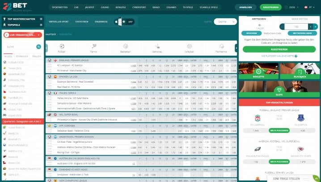Viewport: 321px width, 182px height.
Task: Open the Quote format dropdown
Action: tap(225, 22)
